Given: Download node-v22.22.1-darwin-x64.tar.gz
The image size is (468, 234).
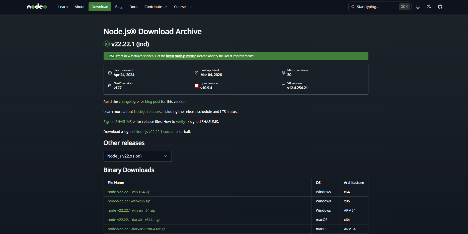Looking at the screenshot, I should pyautogui.click(x=134, y=220).
